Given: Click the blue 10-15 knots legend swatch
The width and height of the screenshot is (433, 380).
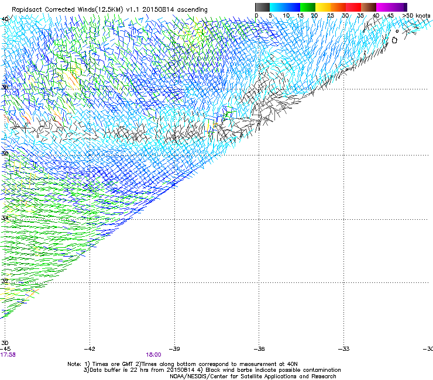Looking at the screenshot, I should pyautogui.click(x=293, y=7).
